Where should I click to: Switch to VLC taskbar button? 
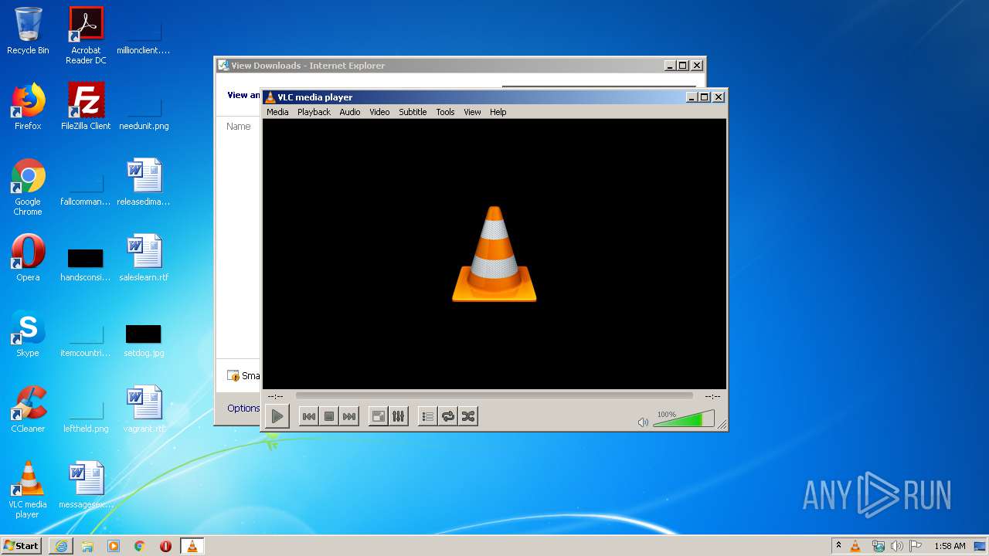192,546
